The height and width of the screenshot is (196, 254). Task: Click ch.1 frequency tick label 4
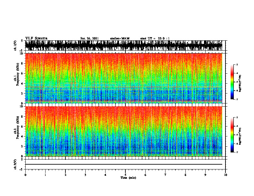22,84
